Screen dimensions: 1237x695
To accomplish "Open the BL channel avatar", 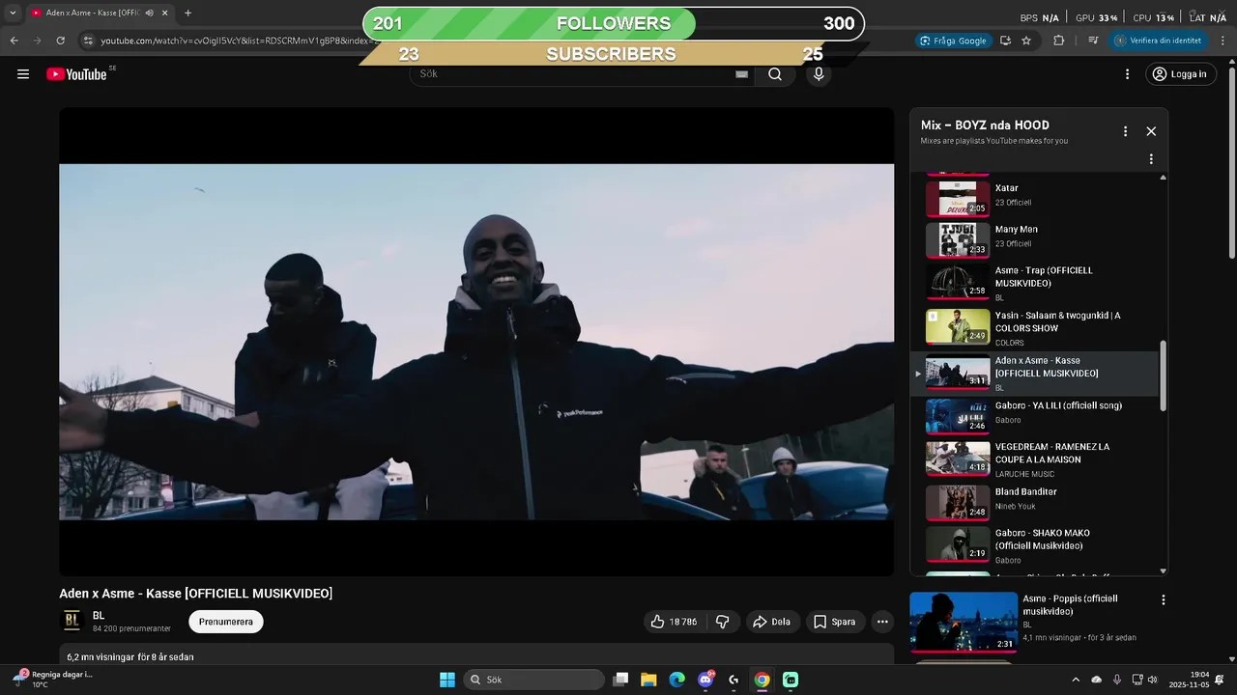I will pos(72,621).
